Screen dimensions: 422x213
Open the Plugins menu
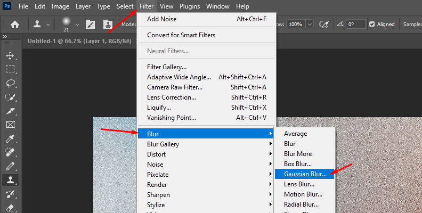(190, 6)
